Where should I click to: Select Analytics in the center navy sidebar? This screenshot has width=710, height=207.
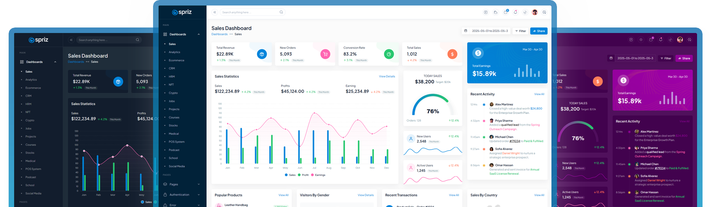(174, 52)
